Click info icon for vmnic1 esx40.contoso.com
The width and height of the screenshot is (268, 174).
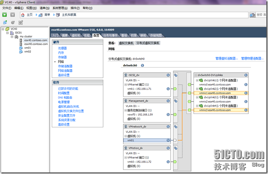click(x=246, y=93)
